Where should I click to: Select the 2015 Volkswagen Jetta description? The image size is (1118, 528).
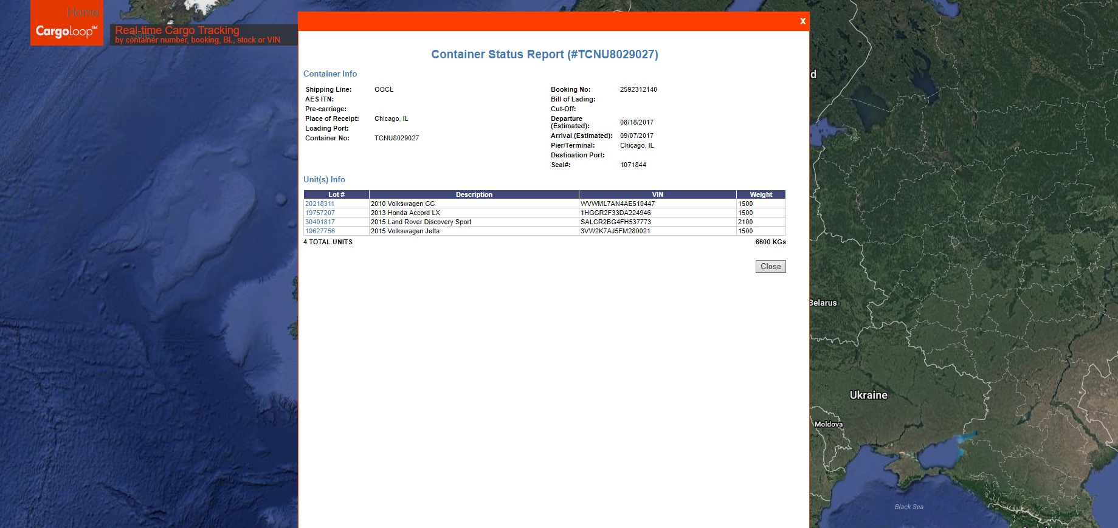tap(405, 231)
